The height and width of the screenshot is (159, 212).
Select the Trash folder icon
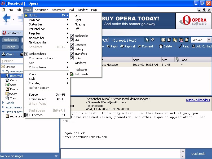point(8,98)
